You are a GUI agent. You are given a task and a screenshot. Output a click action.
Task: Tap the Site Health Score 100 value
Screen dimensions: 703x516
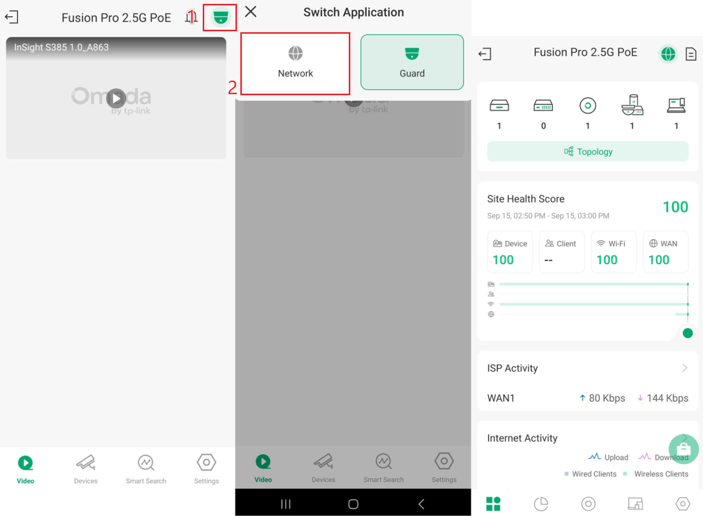[675, 207]
